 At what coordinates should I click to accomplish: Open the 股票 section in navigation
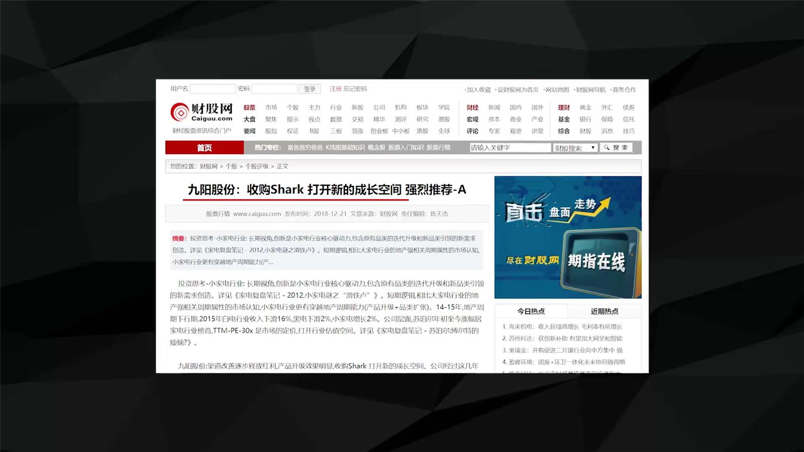(x=249, y=107)
